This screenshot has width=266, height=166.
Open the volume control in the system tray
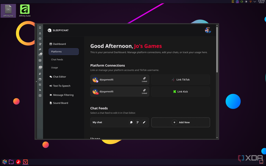(241, 1)
